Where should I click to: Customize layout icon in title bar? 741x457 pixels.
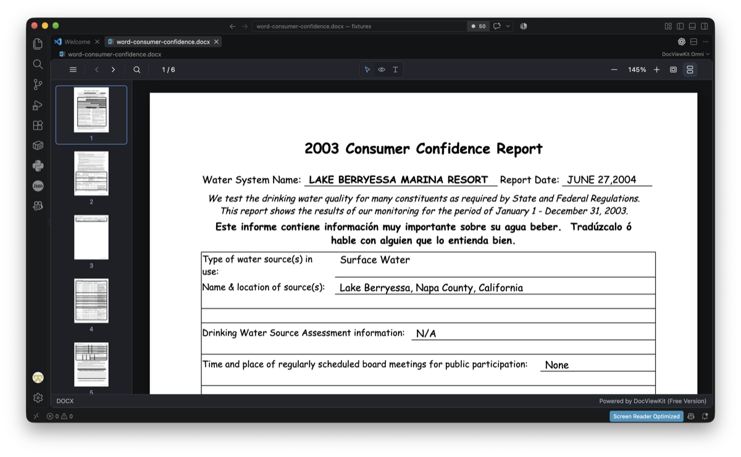pyautogui.click(x=668, y=26)
